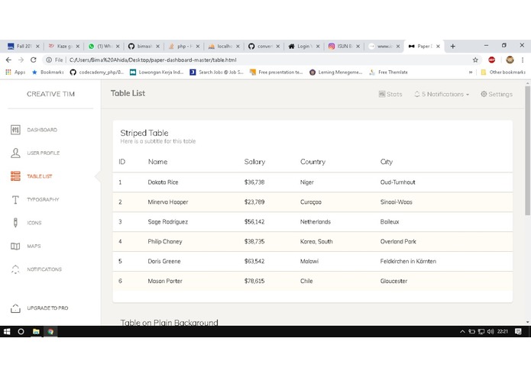
Task: Switch to the Login browser tab
Action: [x=304, y=47]
